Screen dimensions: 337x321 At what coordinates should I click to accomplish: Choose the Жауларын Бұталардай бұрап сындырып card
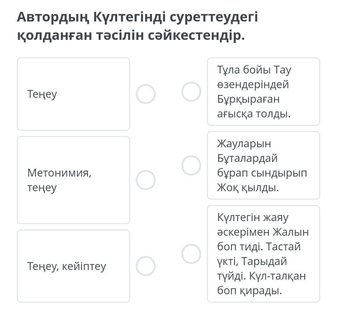coord(263,165)
